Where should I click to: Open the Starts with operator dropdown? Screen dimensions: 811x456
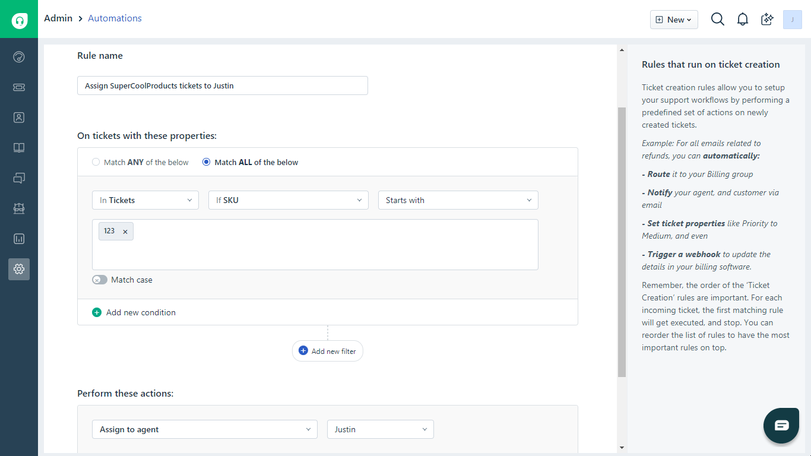click(458, 200)
